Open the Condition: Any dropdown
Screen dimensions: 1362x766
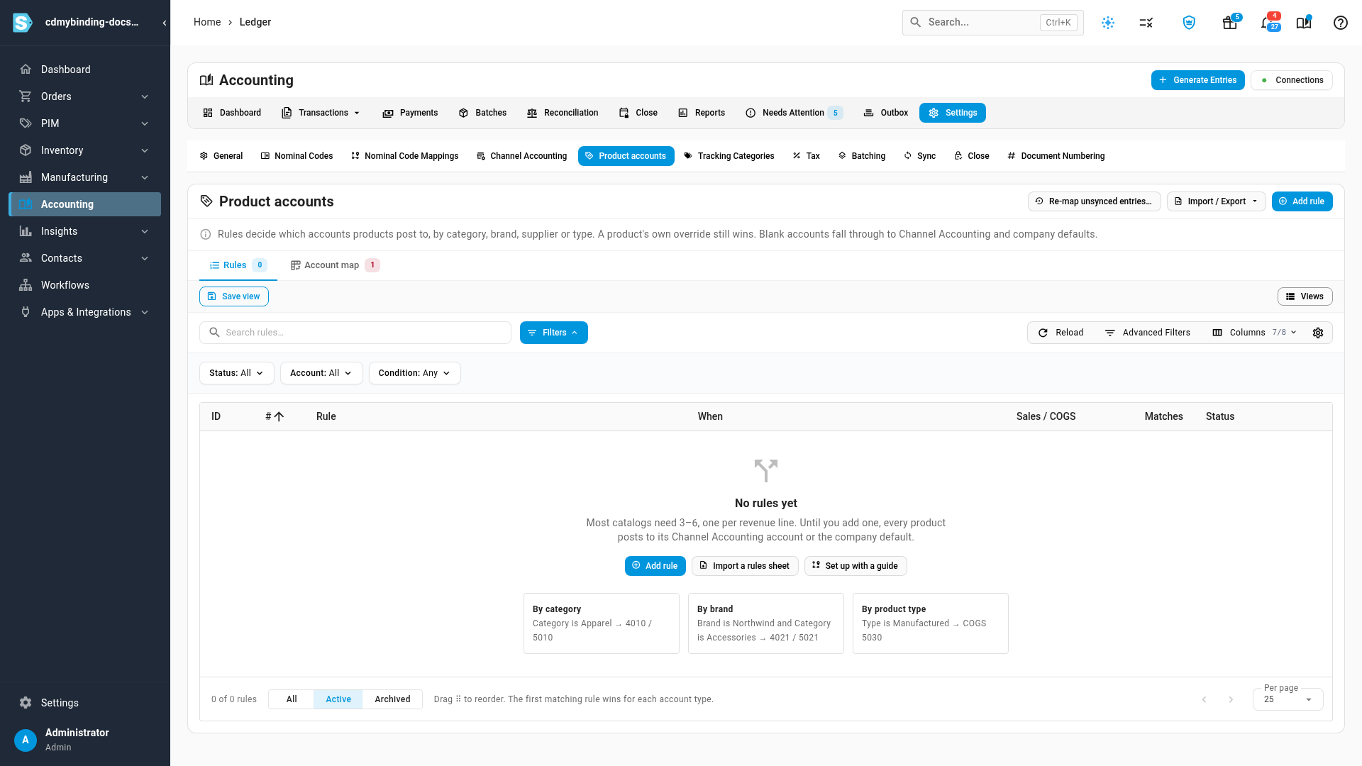click(415, 373)
